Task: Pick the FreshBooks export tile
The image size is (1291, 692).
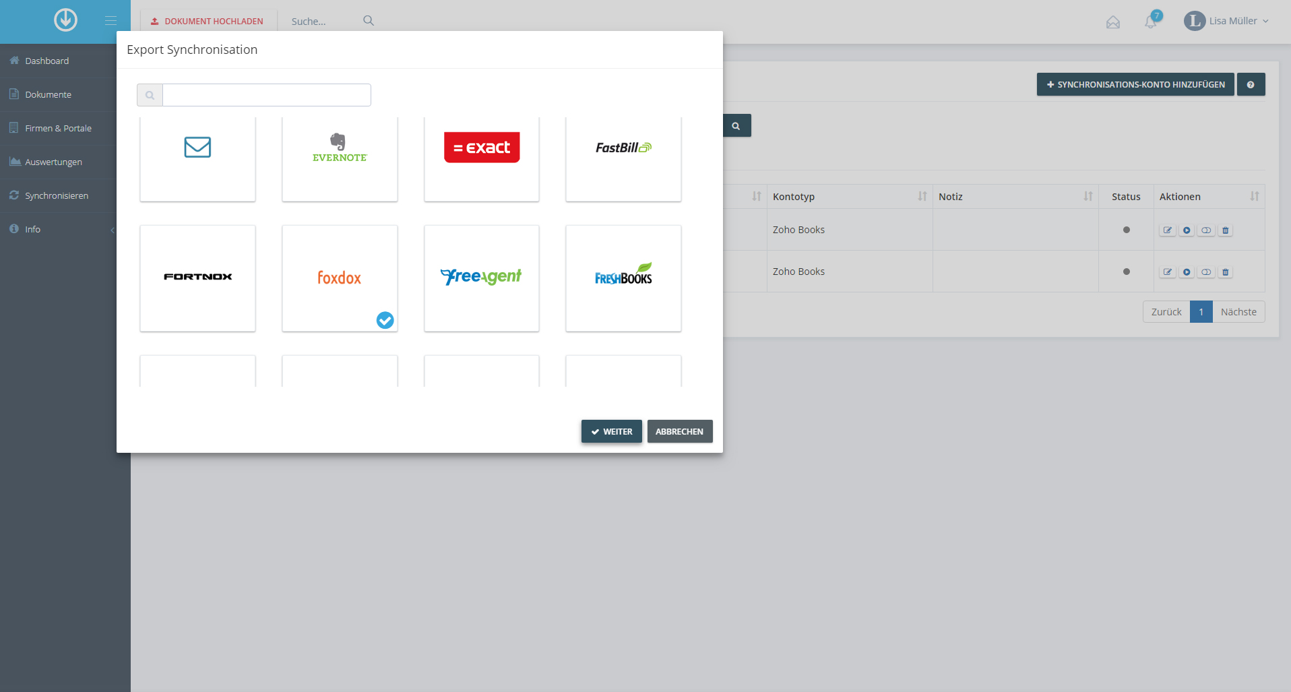Action: 623,278
